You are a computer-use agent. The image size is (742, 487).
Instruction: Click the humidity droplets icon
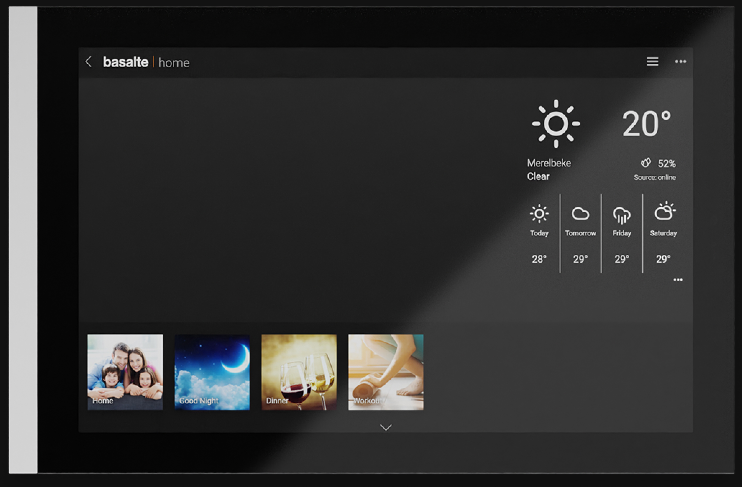pos(646,163)
